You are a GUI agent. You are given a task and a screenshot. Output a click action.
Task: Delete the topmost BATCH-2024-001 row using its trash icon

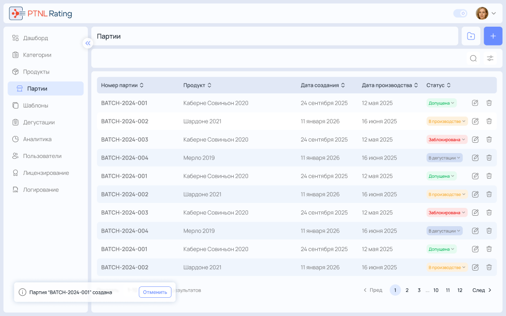coord(489,103)
